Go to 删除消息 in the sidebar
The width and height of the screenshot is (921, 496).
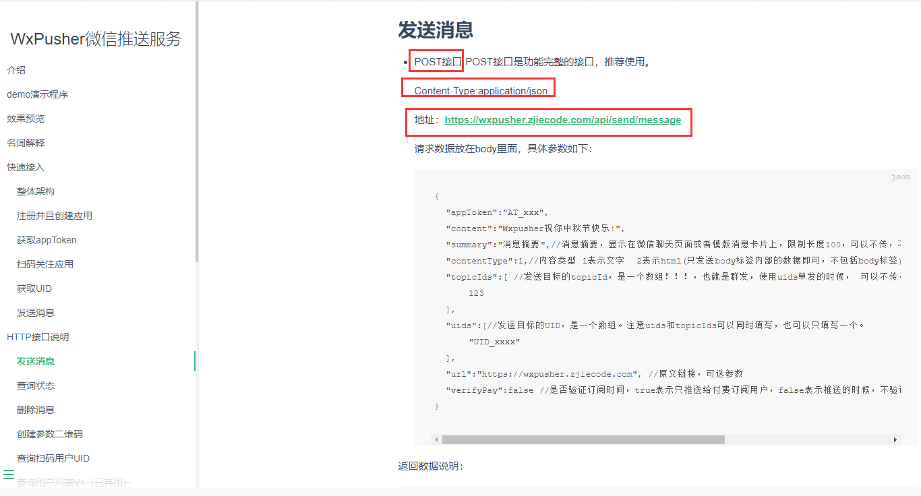(36, 410)
